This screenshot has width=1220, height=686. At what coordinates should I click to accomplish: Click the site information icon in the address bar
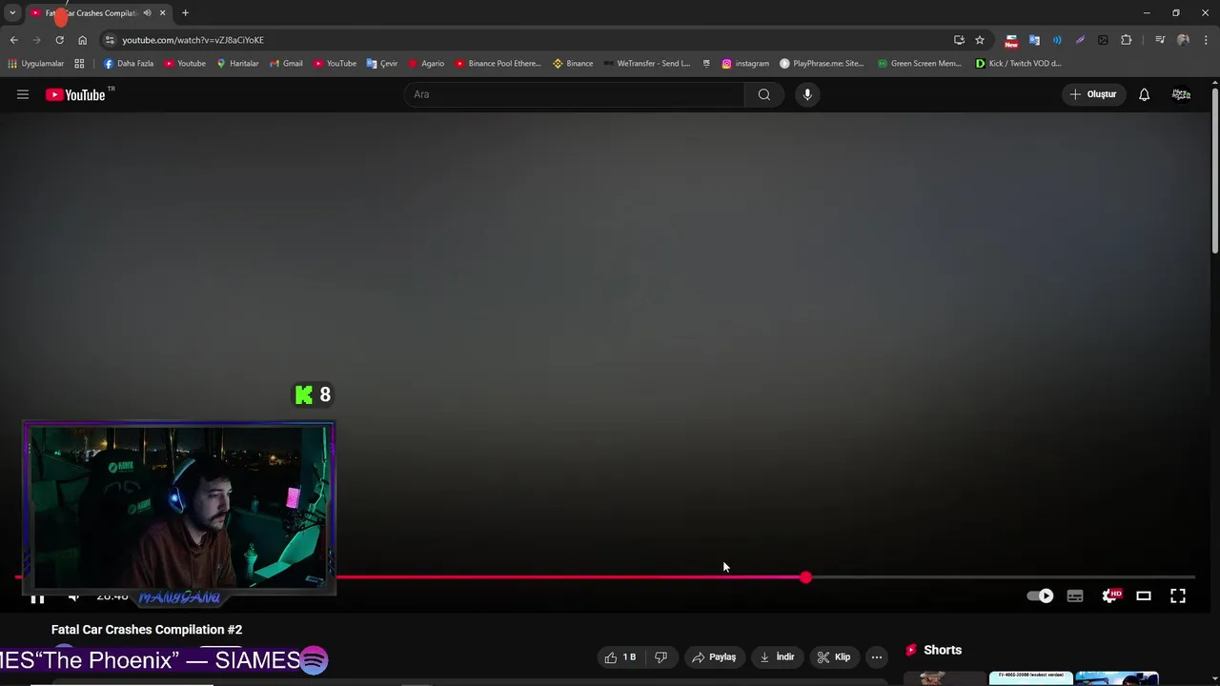tap(110, 40)
